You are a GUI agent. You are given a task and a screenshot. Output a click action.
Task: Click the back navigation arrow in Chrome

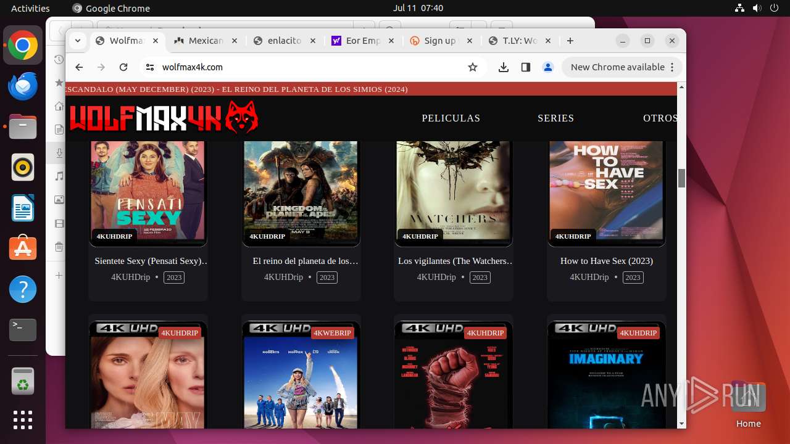coord(79,67)
